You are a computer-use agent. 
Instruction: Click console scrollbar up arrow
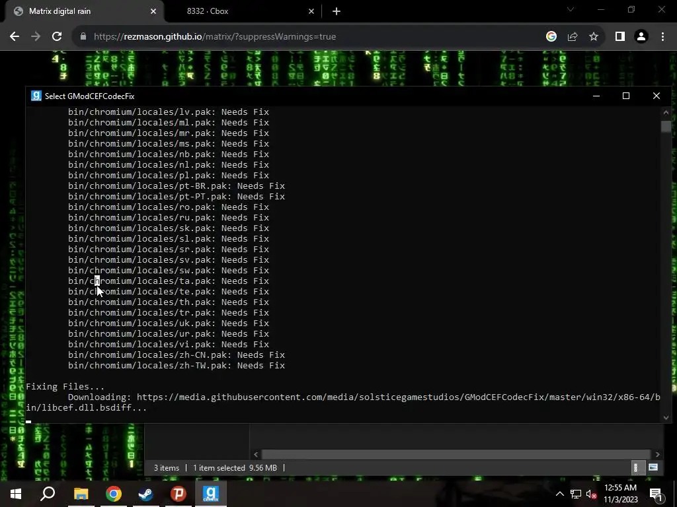[x=666, y=112]
